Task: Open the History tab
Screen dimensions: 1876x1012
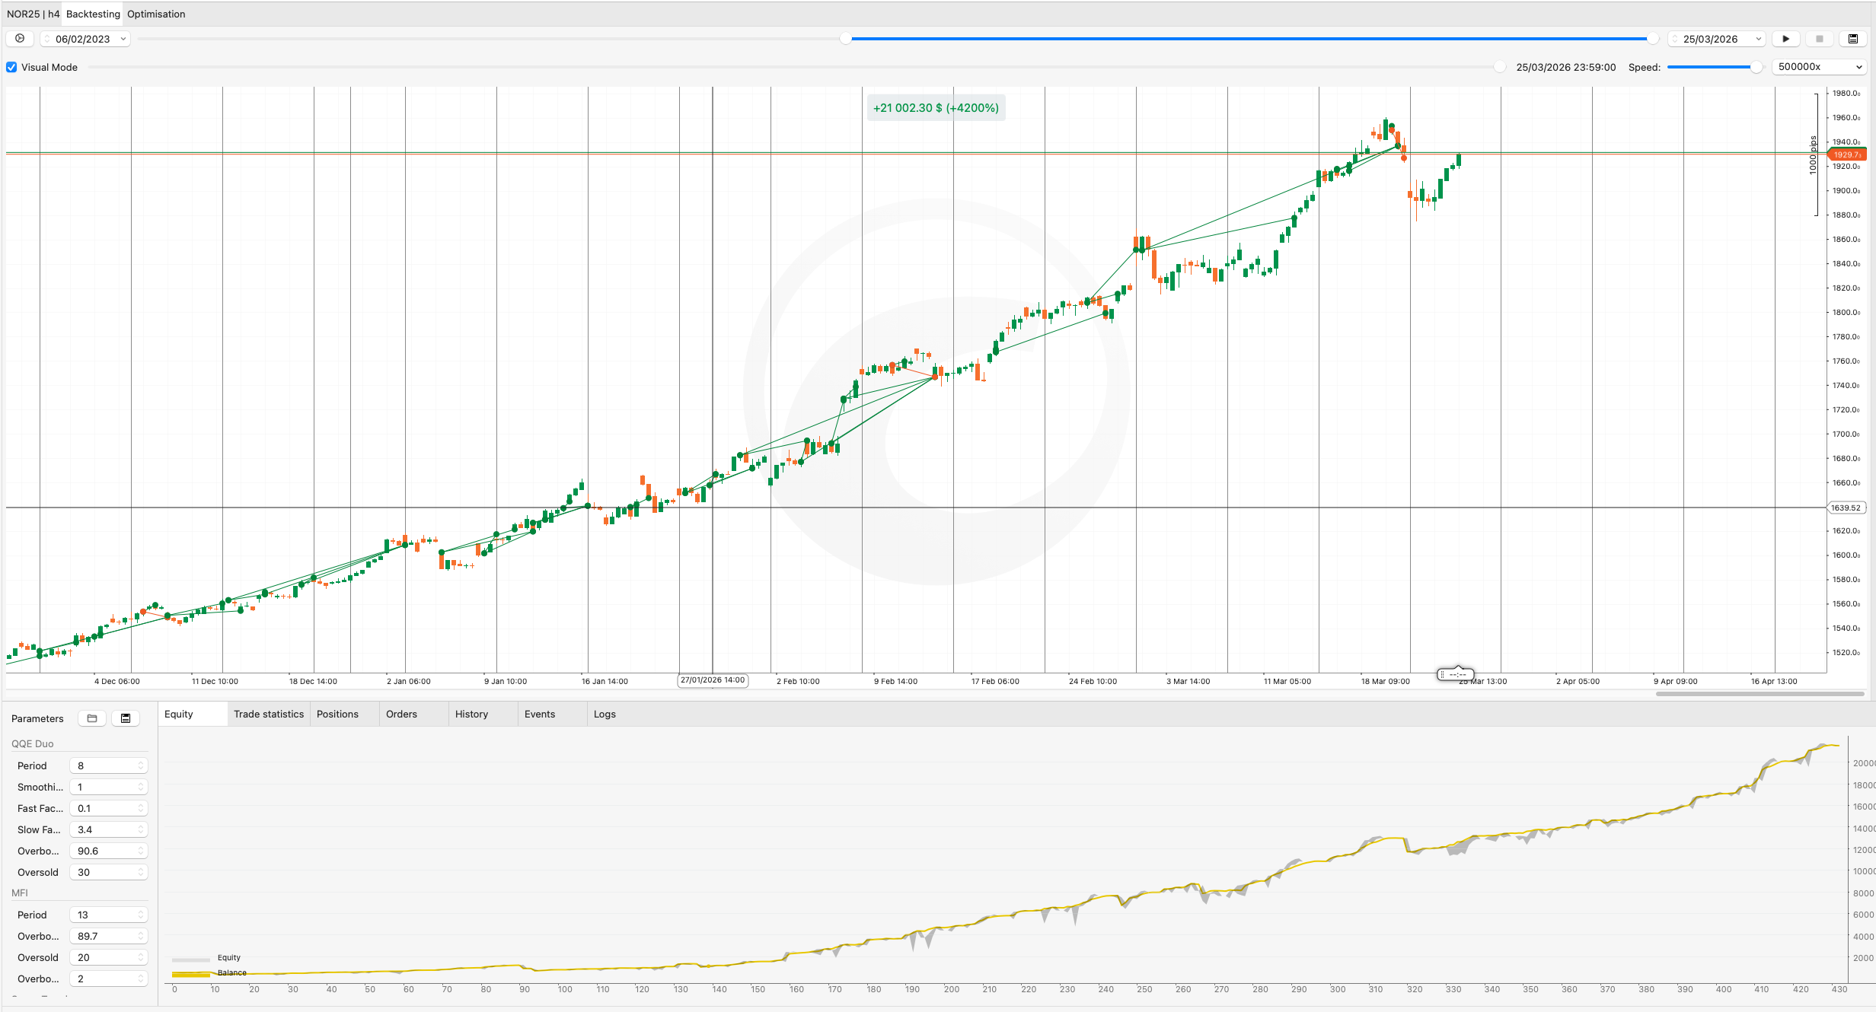Action: point(471,714)
